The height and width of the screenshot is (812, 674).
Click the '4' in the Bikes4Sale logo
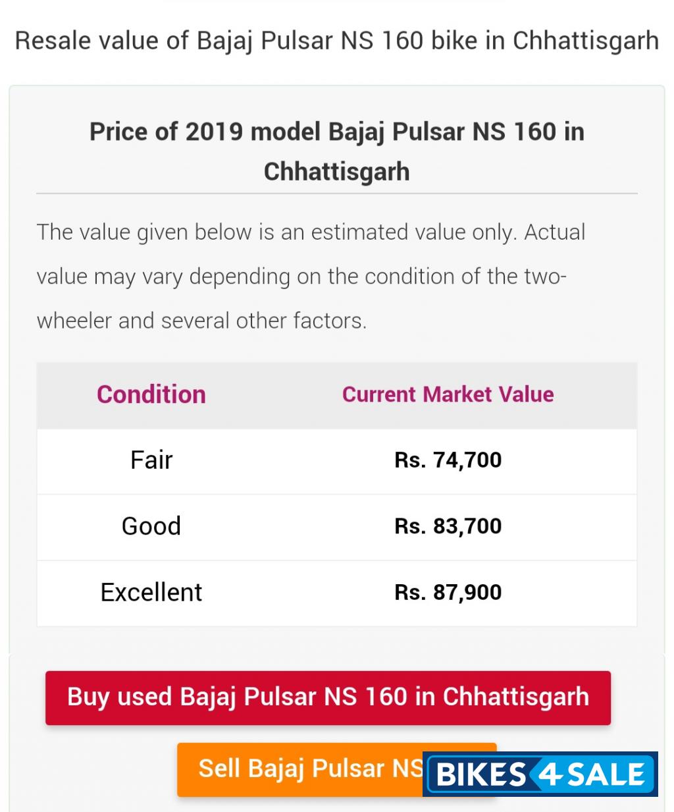[x=546, y=774]
